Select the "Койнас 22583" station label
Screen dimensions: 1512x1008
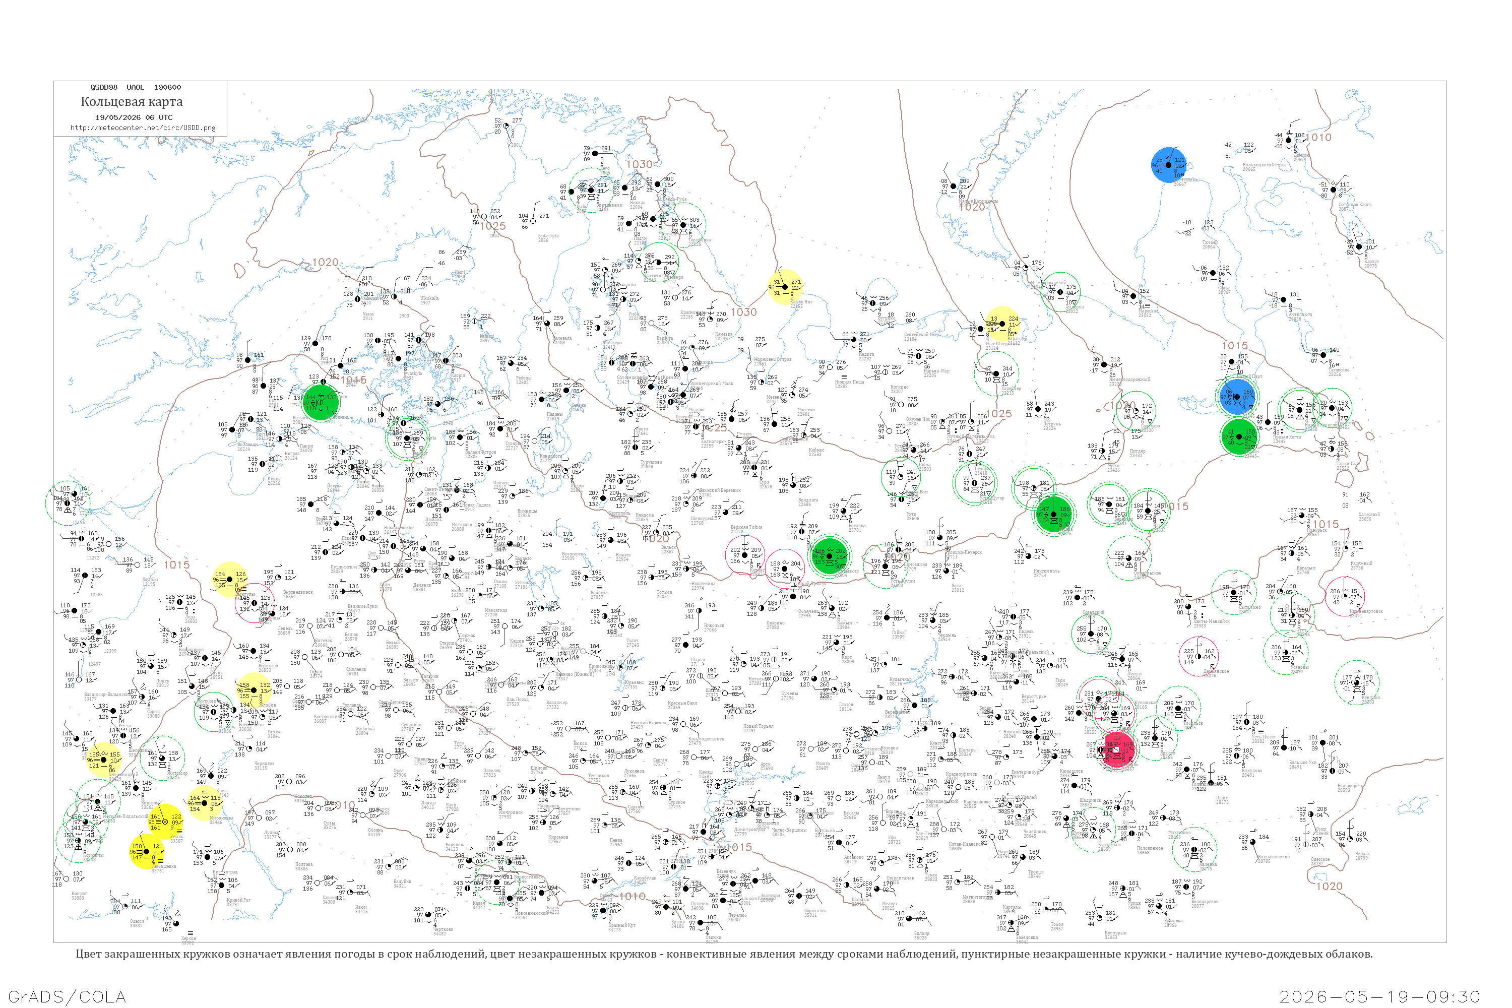click(x=816, y=453)
